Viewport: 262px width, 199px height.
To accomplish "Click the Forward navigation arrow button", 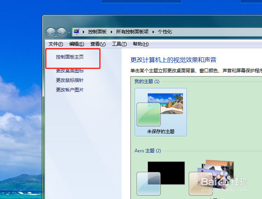I will [x=61, y=32].
